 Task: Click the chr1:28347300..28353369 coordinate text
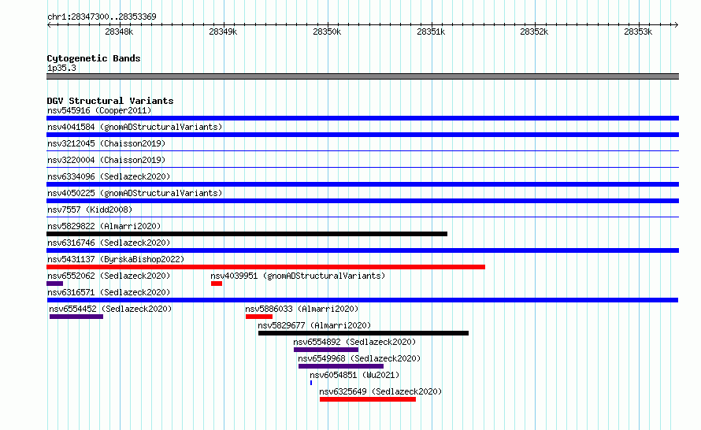click(x=102, y=17)
